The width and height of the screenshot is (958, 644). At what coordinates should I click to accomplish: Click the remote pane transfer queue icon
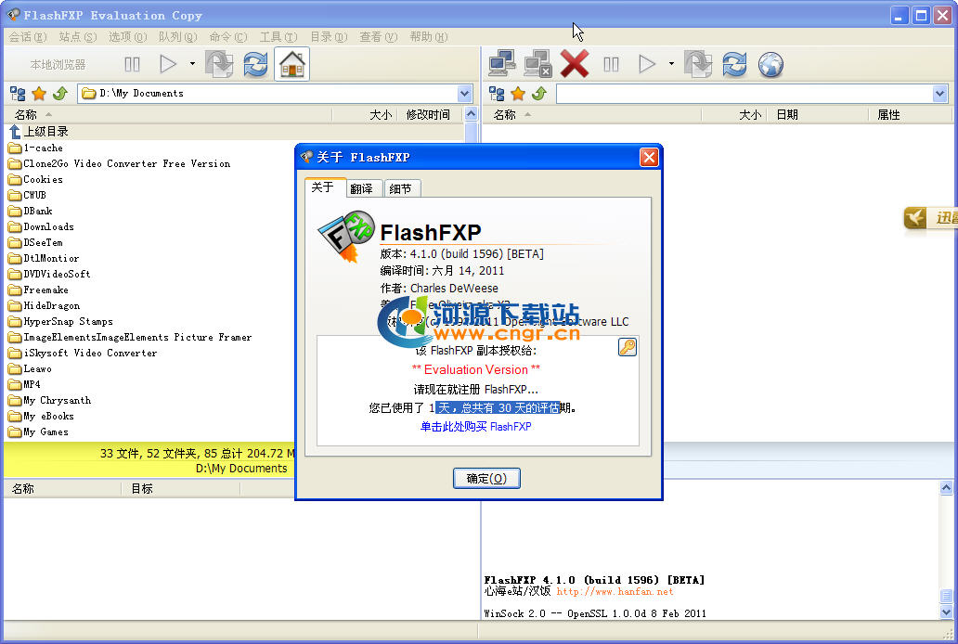pyautogui.click(x=698, y=64)
